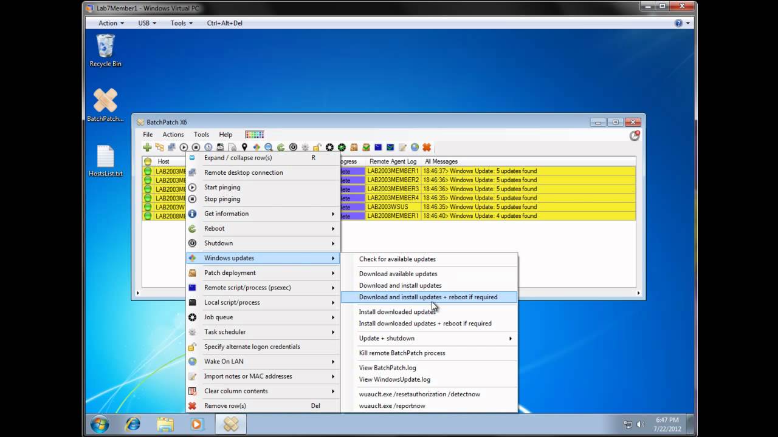Expand the Shutdown submenu arrow
The image size is (778, 437).
333,243
